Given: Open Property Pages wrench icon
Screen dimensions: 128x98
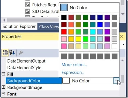Looking at the screenshot, I should (21, 53).
